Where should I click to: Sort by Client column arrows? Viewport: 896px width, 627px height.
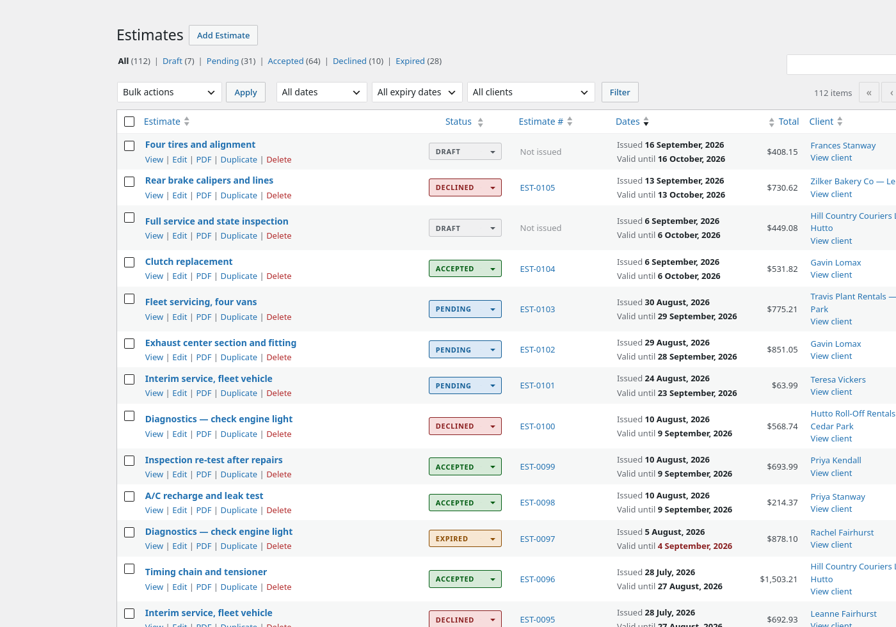(x=840, y=122)
